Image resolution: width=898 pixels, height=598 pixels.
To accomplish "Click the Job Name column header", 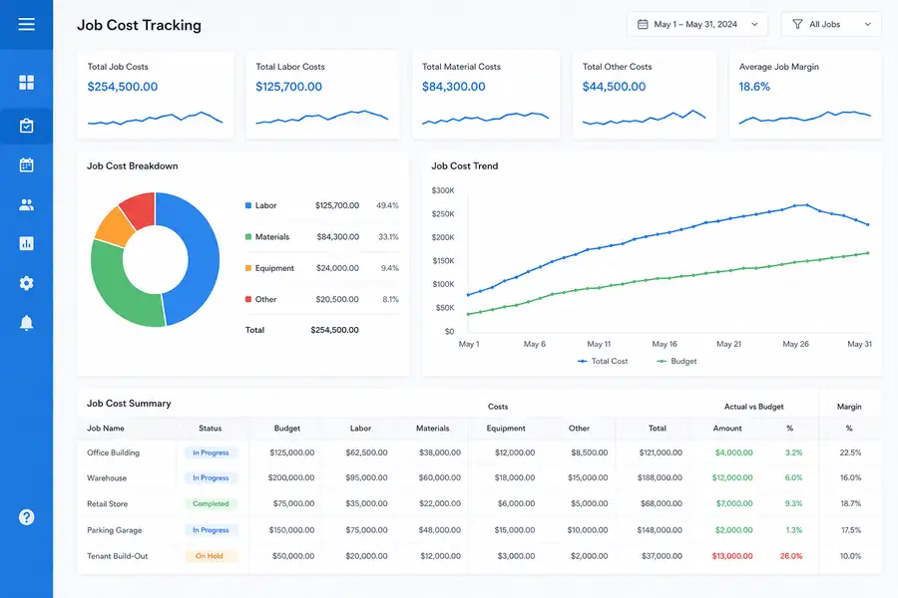I will pos(106,428).
